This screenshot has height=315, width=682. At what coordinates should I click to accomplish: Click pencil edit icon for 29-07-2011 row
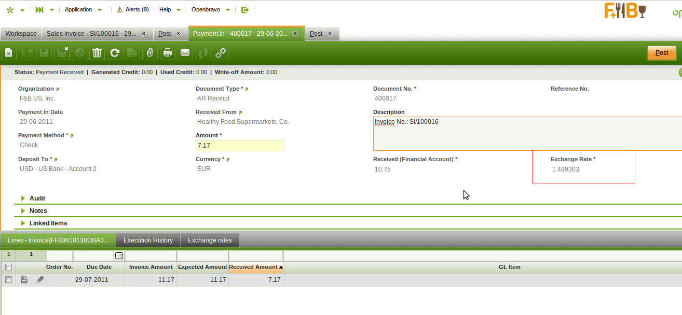click(x=39, y=280)
